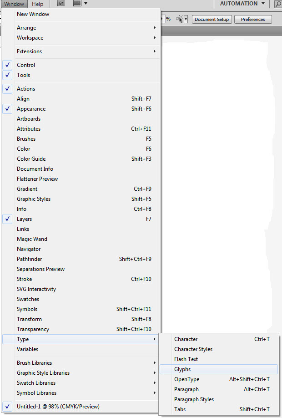The width and height of the screenshot is (282, 418).
Task: Click the Preferences button
Action: pos(253,20)
